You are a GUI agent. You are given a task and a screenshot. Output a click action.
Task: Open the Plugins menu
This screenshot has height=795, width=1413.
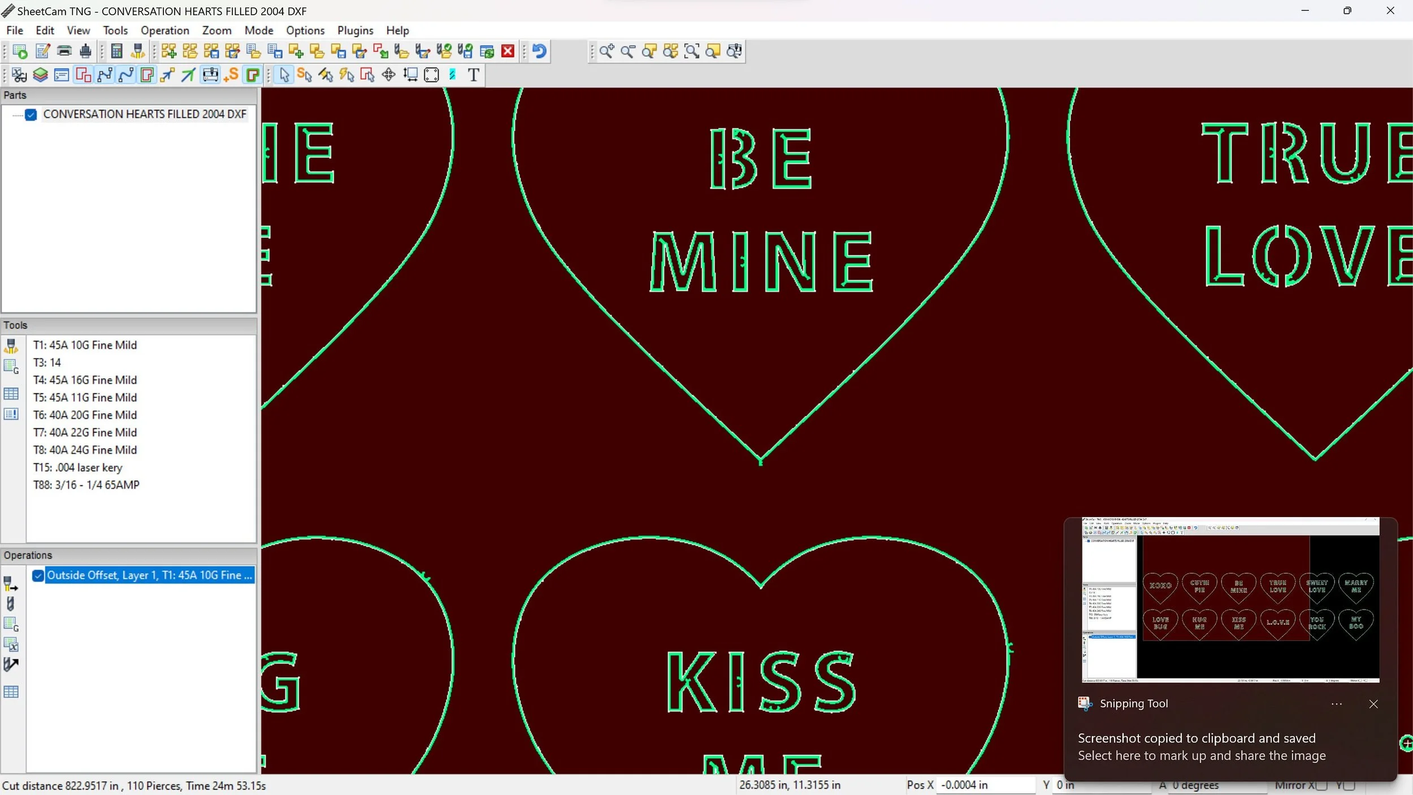pyautogui.click(x=356, y=31)
